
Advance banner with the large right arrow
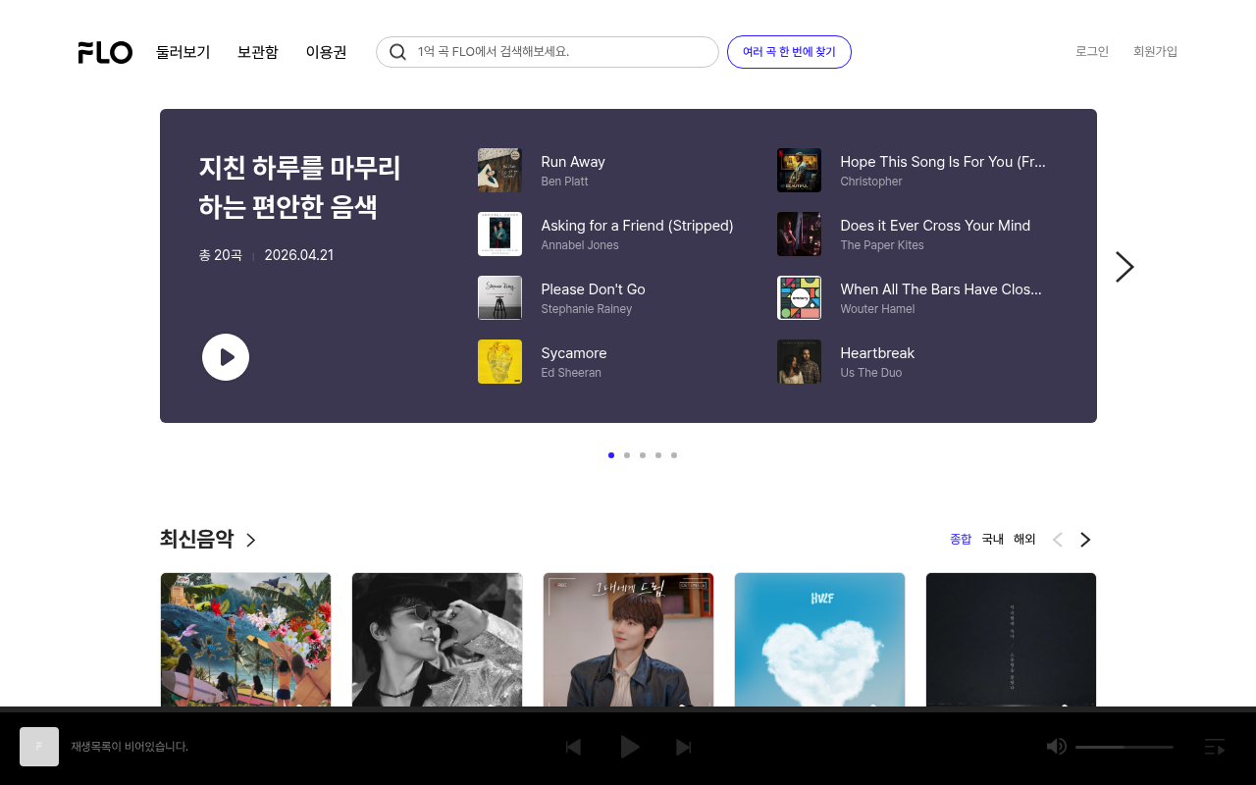coord(1125,267)
